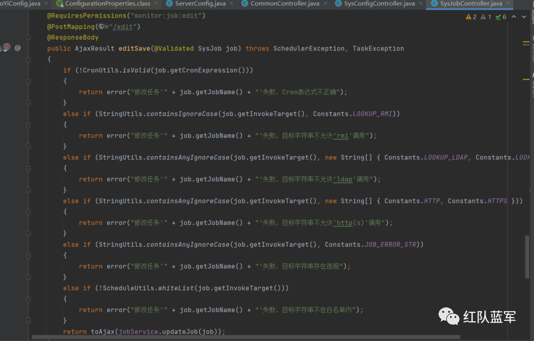The image size is (534, 341).
Task: Click the SchedulerException class name
Action: coord(309,48)
